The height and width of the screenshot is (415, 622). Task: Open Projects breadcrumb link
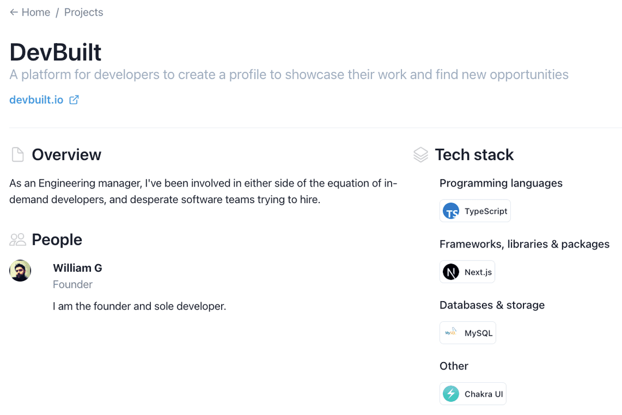[84, 12]
